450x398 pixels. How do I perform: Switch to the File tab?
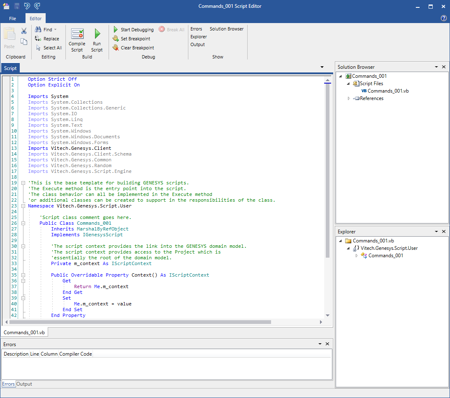tap(12, 18)
